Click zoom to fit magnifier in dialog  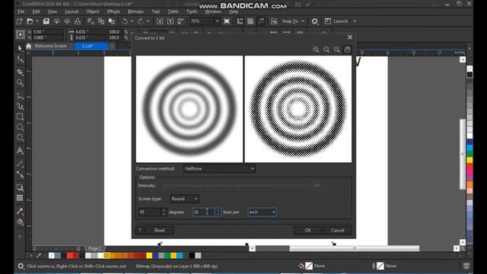(336, 49)
